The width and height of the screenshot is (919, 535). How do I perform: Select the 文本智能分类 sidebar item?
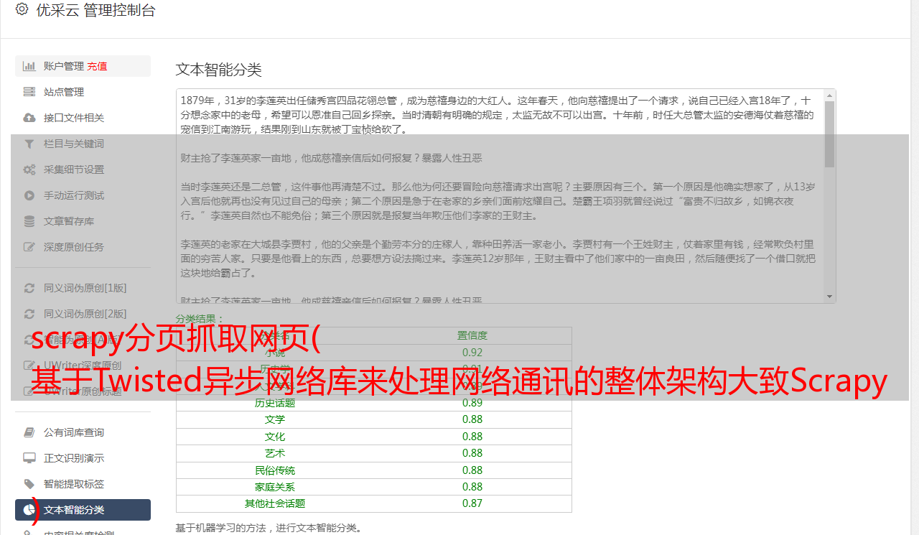(83, 510)
